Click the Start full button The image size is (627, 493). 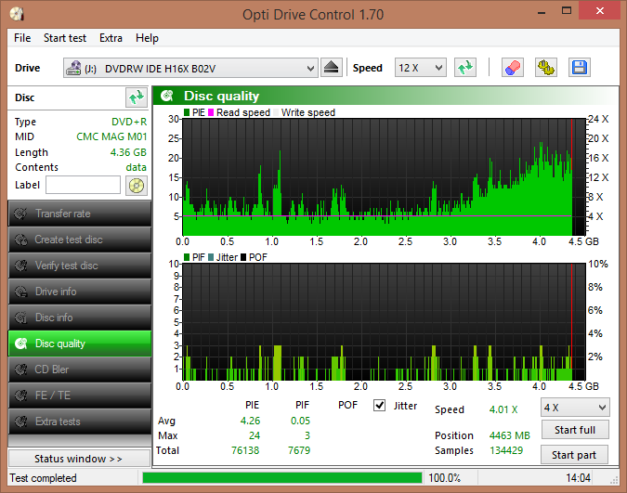575,430
